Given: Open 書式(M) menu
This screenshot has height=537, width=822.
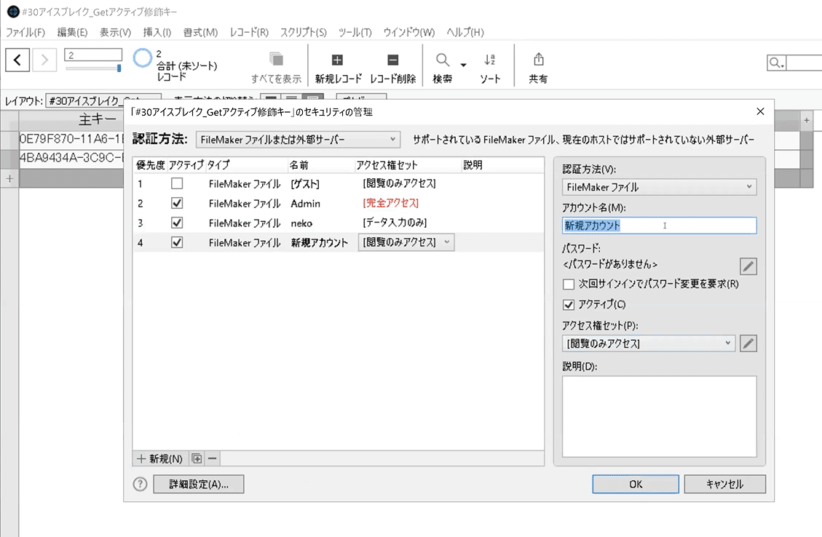Looking at the screenshot, I should click(x=200, y=32).
